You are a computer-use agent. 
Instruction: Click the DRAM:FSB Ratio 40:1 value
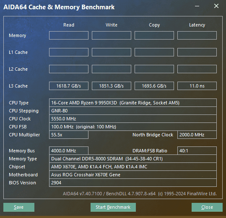point(197,151)
